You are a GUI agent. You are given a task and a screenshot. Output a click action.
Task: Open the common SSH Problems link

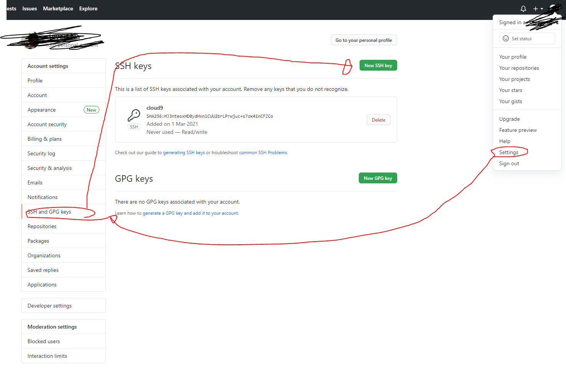(x=263, y=153)
